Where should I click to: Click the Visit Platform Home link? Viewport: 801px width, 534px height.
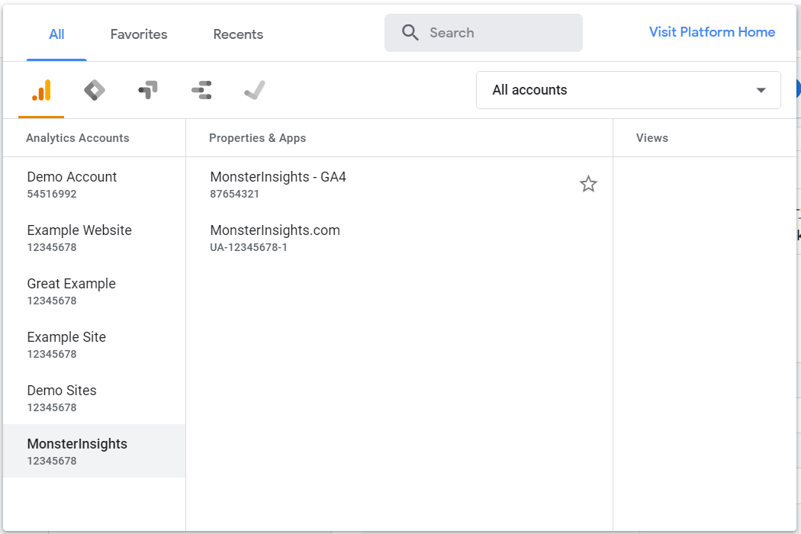pyautogui.click(x=712, y=31)
